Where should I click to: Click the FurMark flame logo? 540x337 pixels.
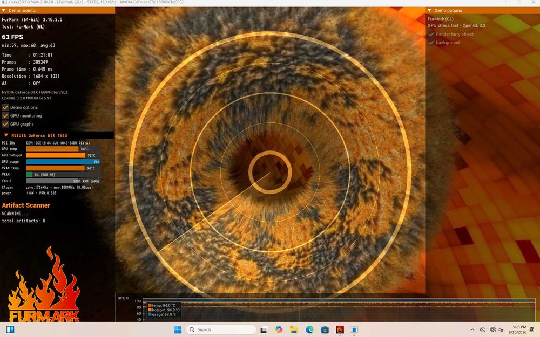(44, 285)
